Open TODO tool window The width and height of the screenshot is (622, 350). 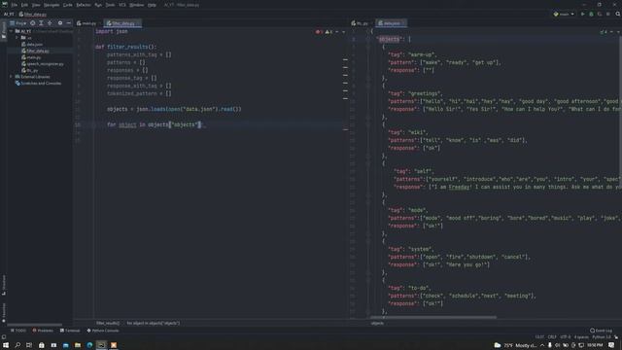coord(17,331)
